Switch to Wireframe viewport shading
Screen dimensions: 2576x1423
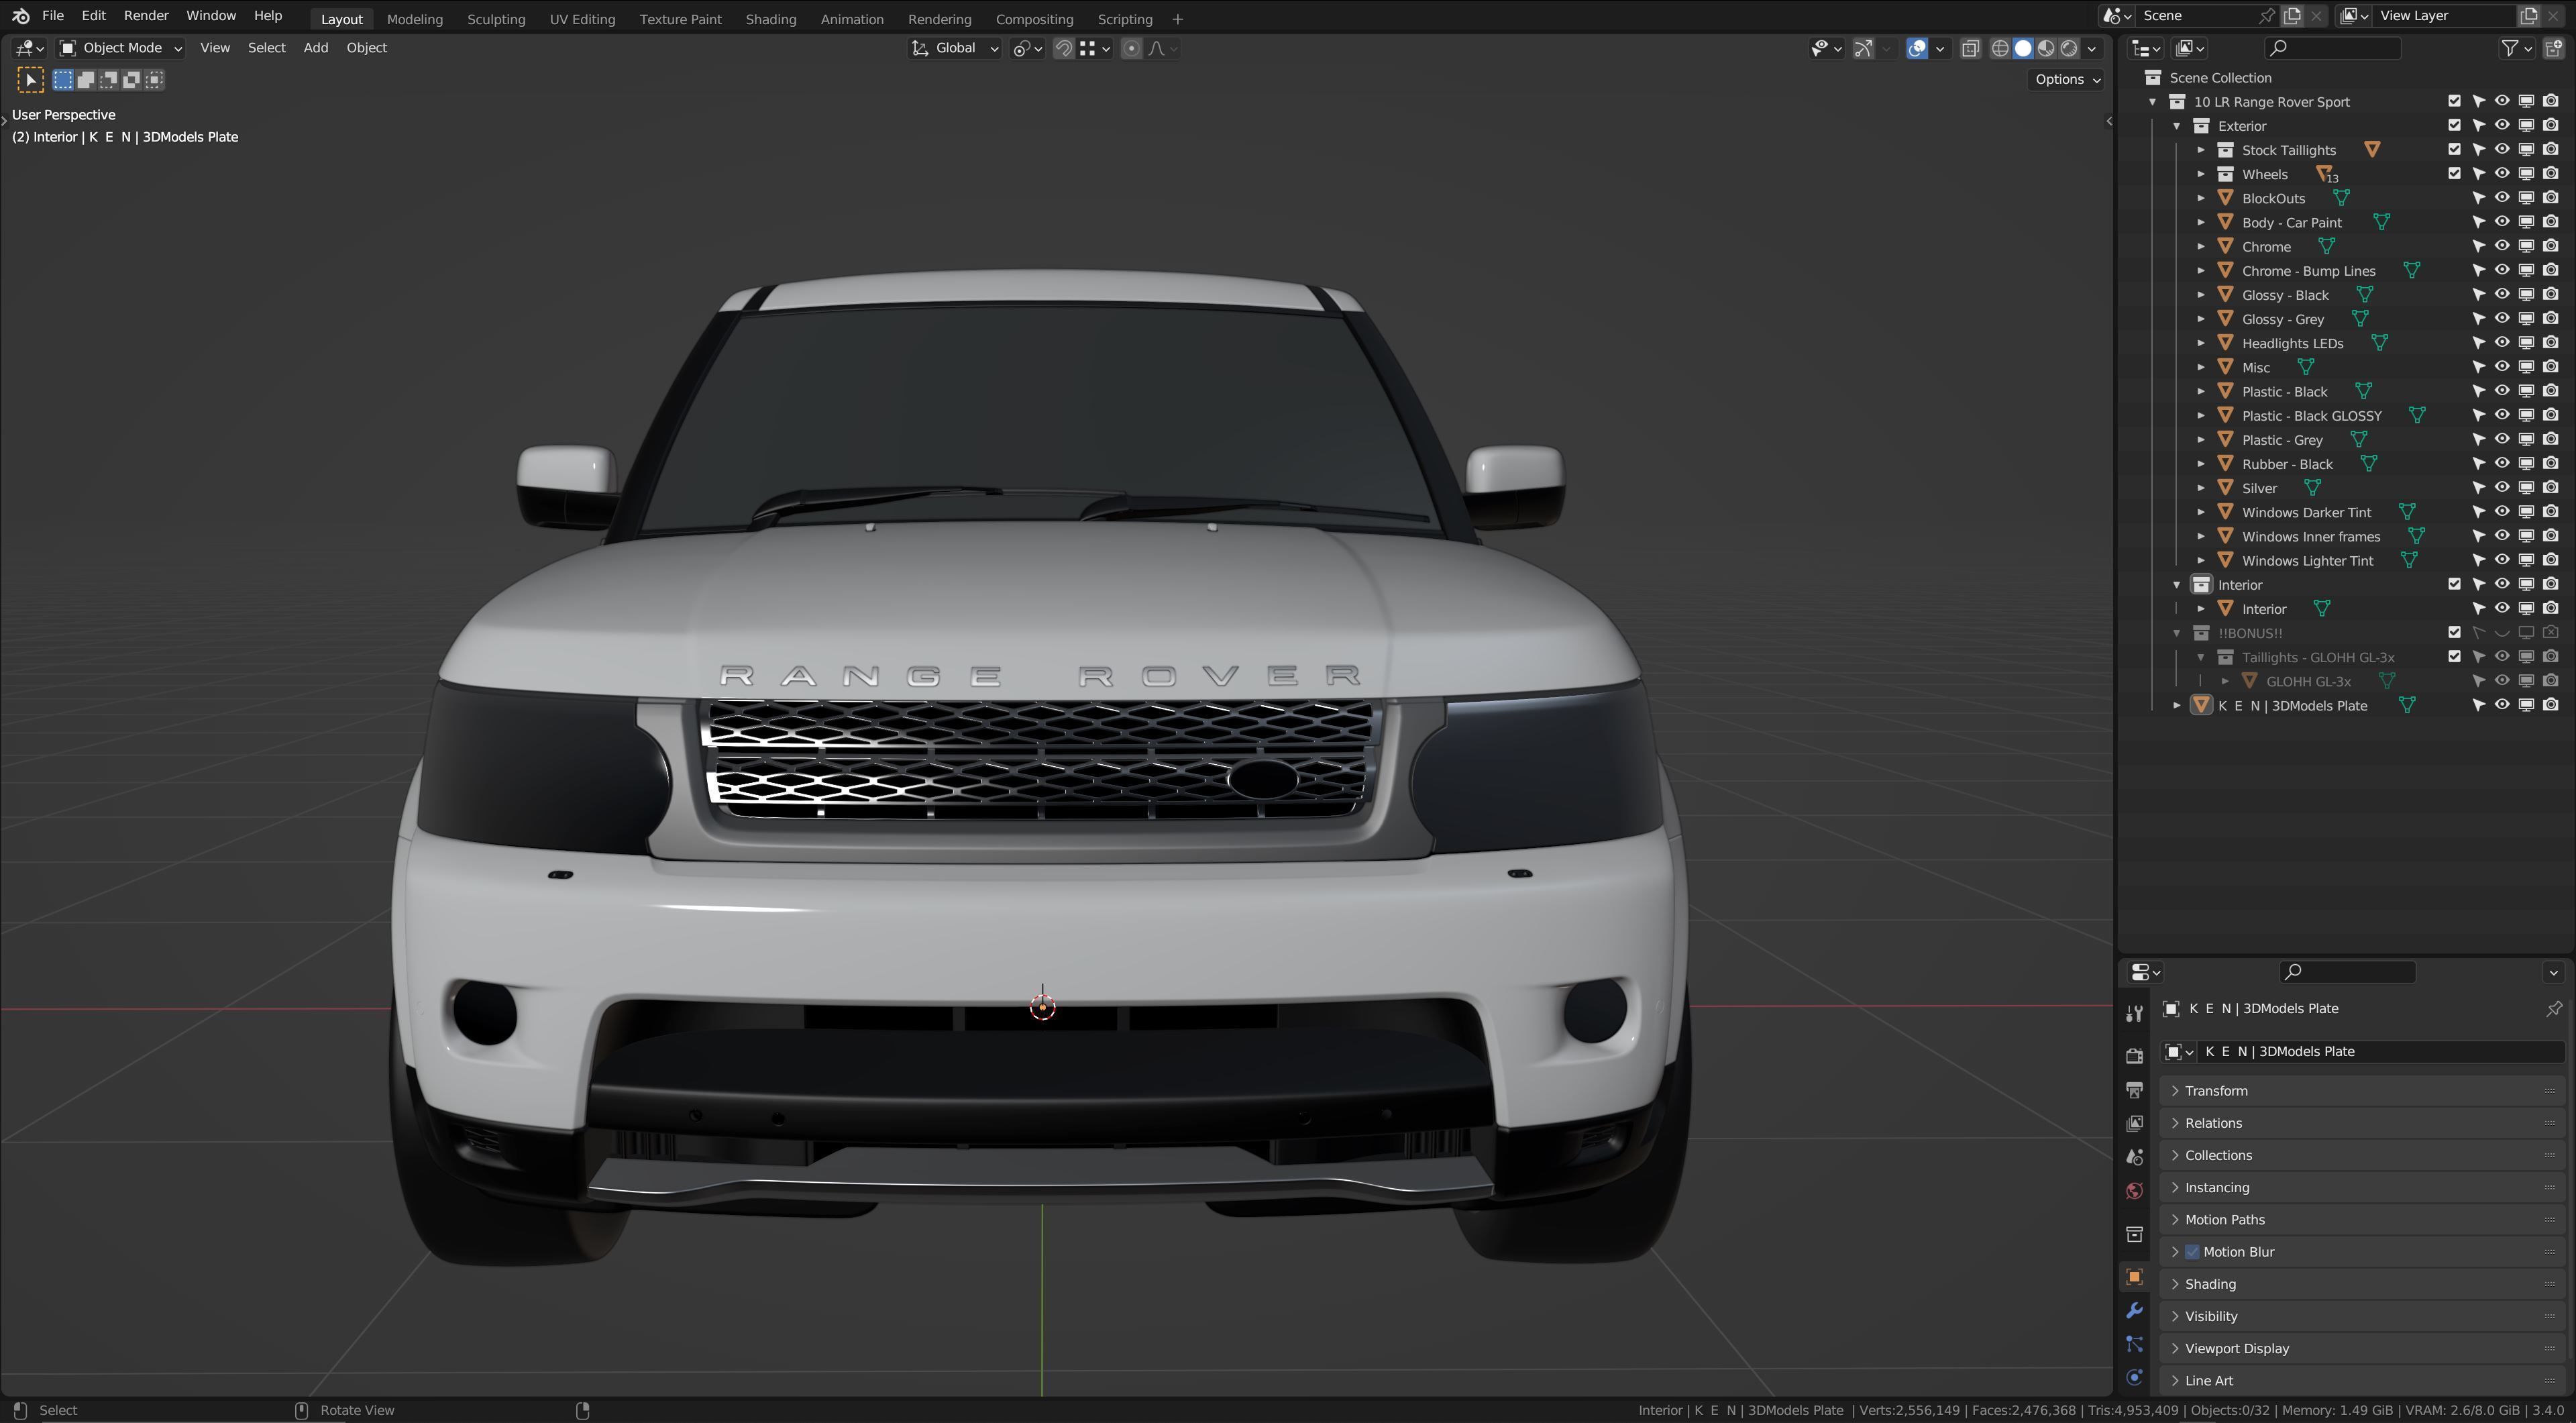click(x=2000, y=48)
